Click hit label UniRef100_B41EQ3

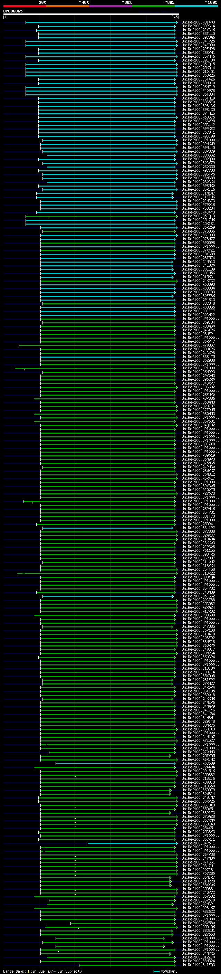198,965
